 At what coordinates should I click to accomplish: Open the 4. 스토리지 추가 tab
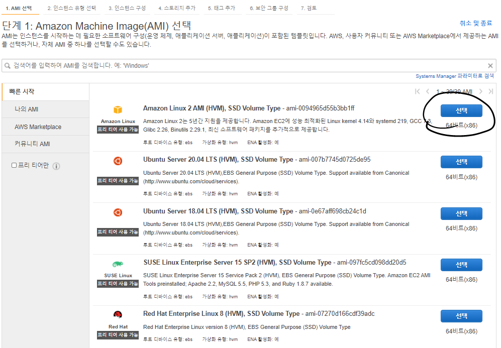177,9
